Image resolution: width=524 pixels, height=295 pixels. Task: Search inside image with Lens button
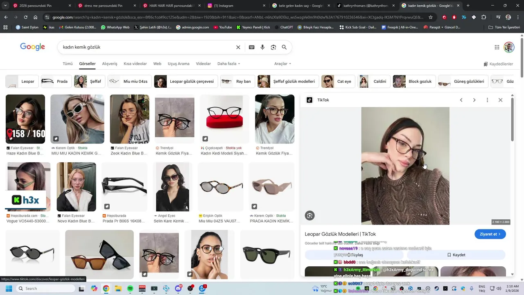(310, 216)
